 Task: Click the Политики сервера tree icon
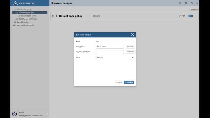[15, 10]
